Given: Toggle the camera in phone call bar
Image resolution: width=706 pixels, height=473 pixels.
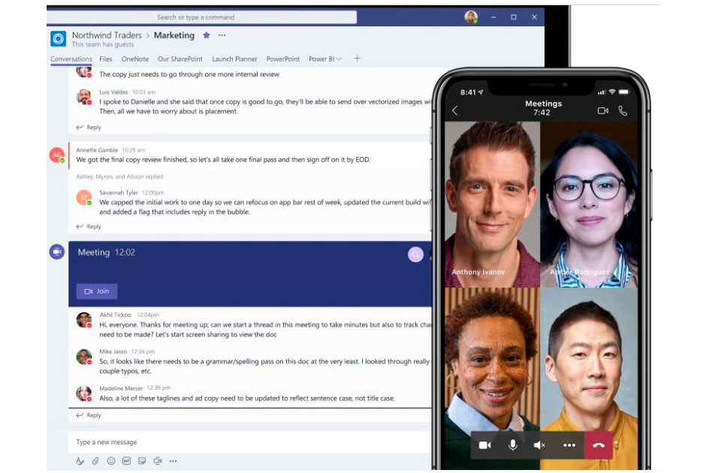Looking at the screenshot, I should pyautogui.click(x=485, y=445).
